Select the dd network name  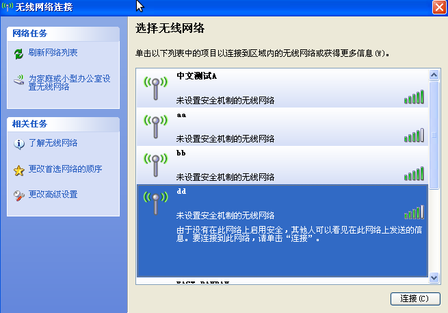pyautogui.click(x=181, y=191)
